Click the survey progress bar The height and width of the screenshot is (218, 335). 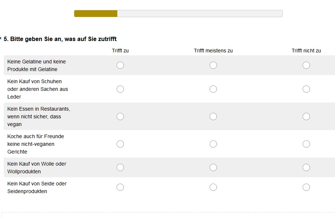click(x=178, y=14)
